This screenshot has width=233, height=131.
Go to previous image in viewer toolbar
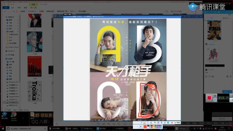coord(125,124)
